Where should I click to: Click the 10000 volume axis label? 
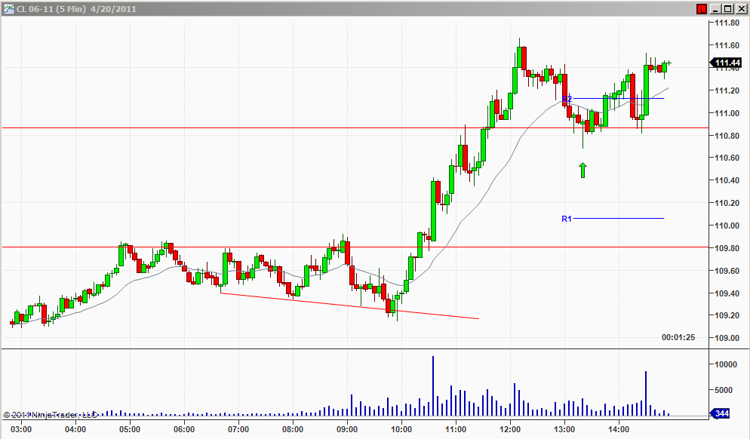tap(726, 364)
